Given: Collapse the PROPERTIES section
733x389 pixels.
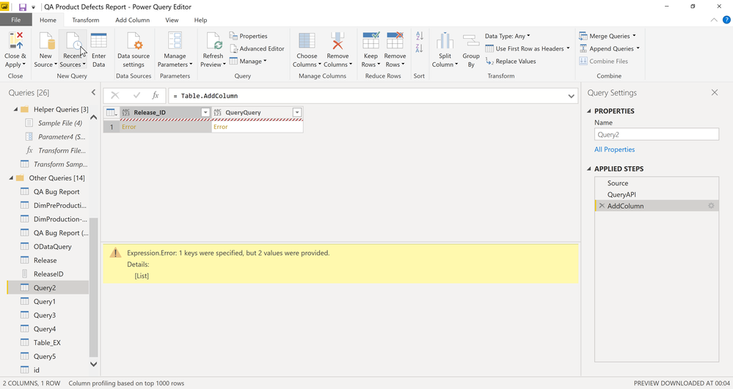Looking at the screenshot, I should coord(589,111).
